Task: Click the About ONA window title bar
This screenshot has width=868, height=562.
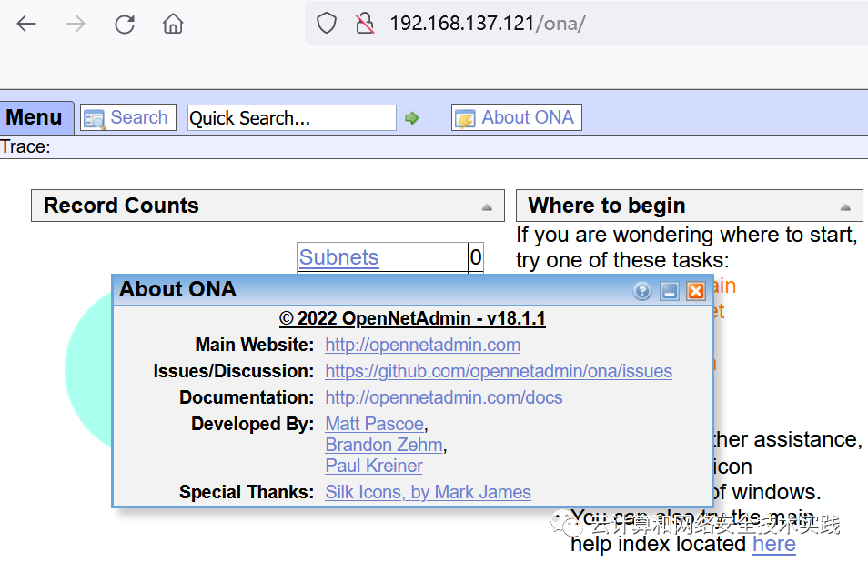Action: (x=412, y=290)
